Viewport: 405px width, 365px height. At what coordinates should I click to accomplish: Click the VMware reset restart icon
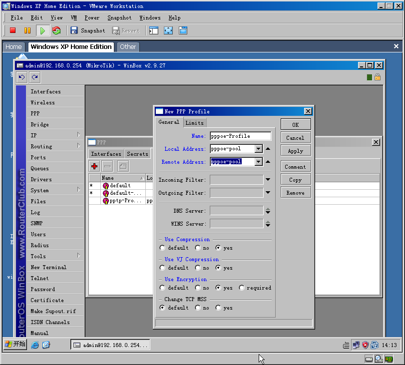56,30
